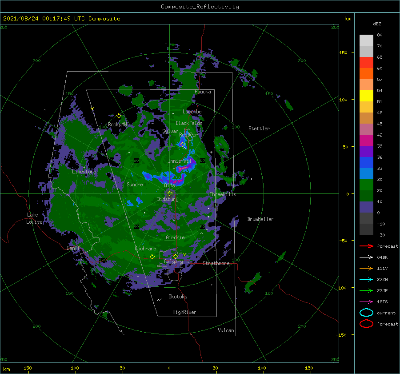400x374 pixels.
Task: Click the Calgary city label
Action: (x=173, y=261)
